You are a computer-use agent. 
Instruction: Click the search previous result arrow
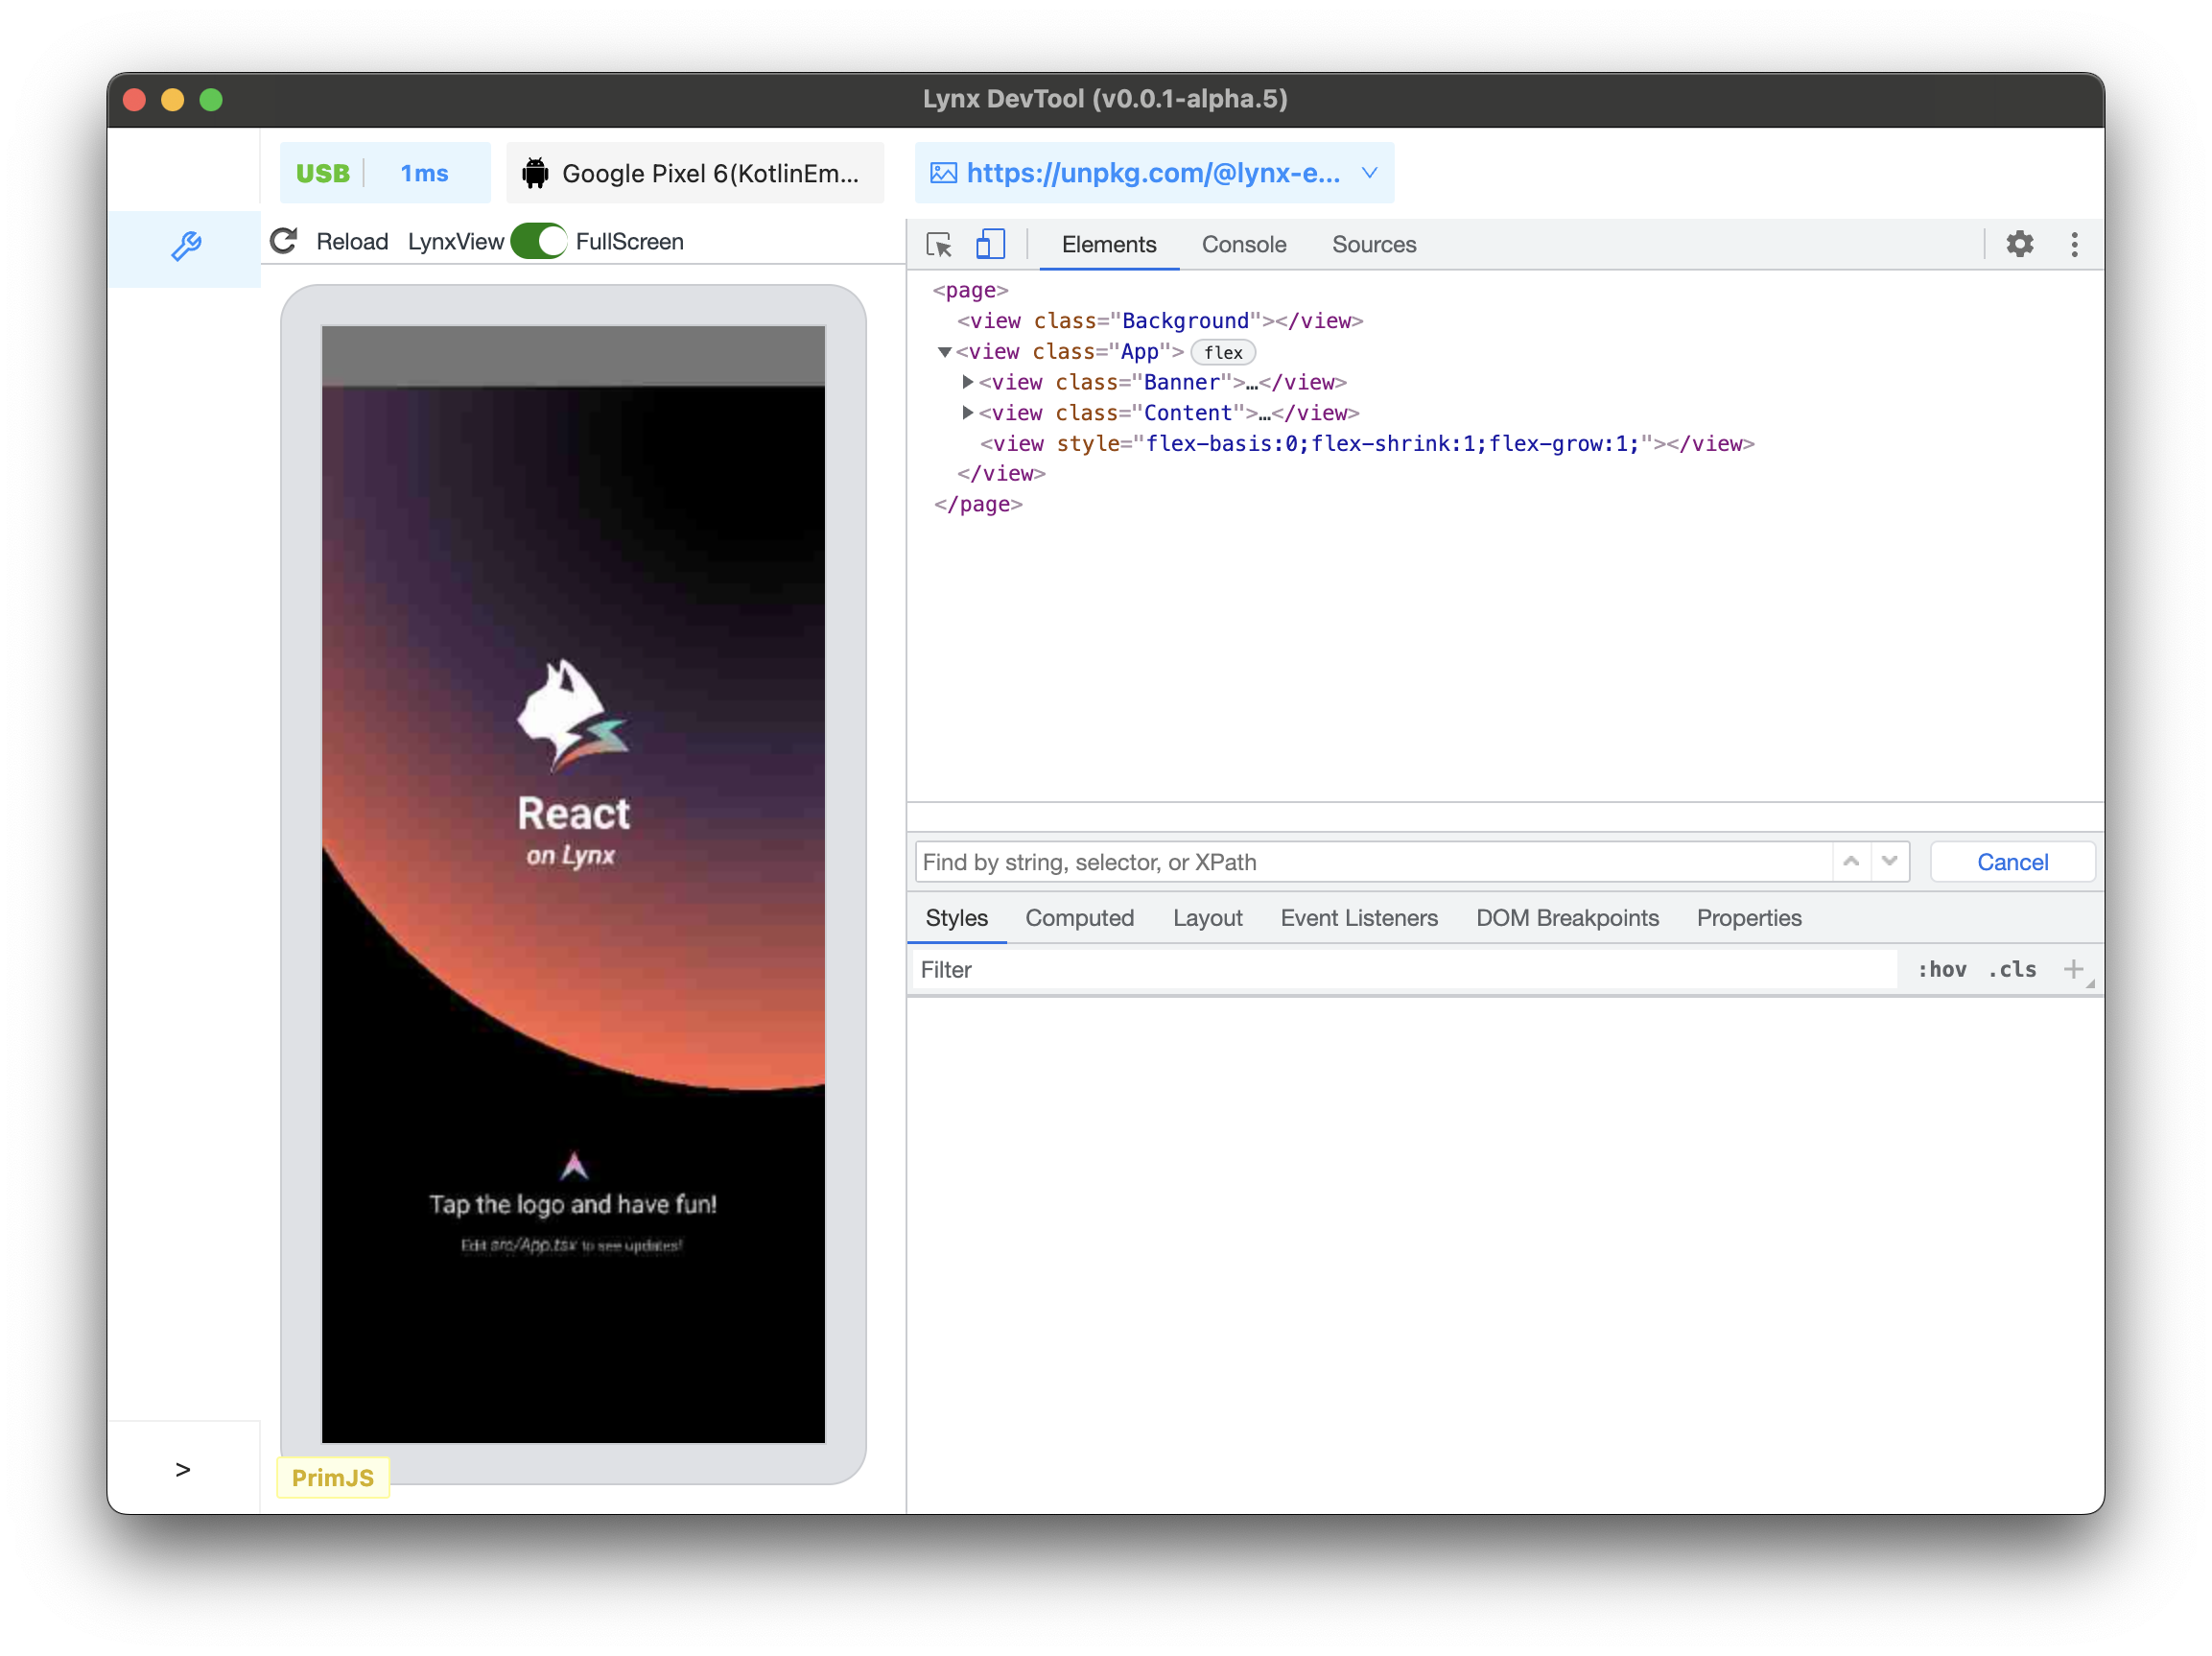pyautogui.click(x=1851, y=861)
